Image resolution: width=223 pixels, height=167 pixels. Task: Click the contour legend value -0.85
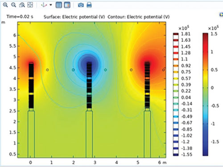pos(186,129)
